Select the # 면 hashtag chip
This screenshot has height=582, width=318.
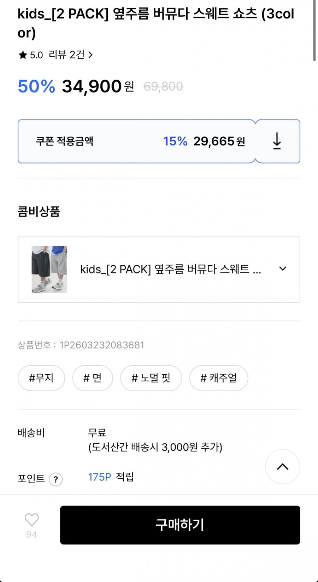point(93,378)
